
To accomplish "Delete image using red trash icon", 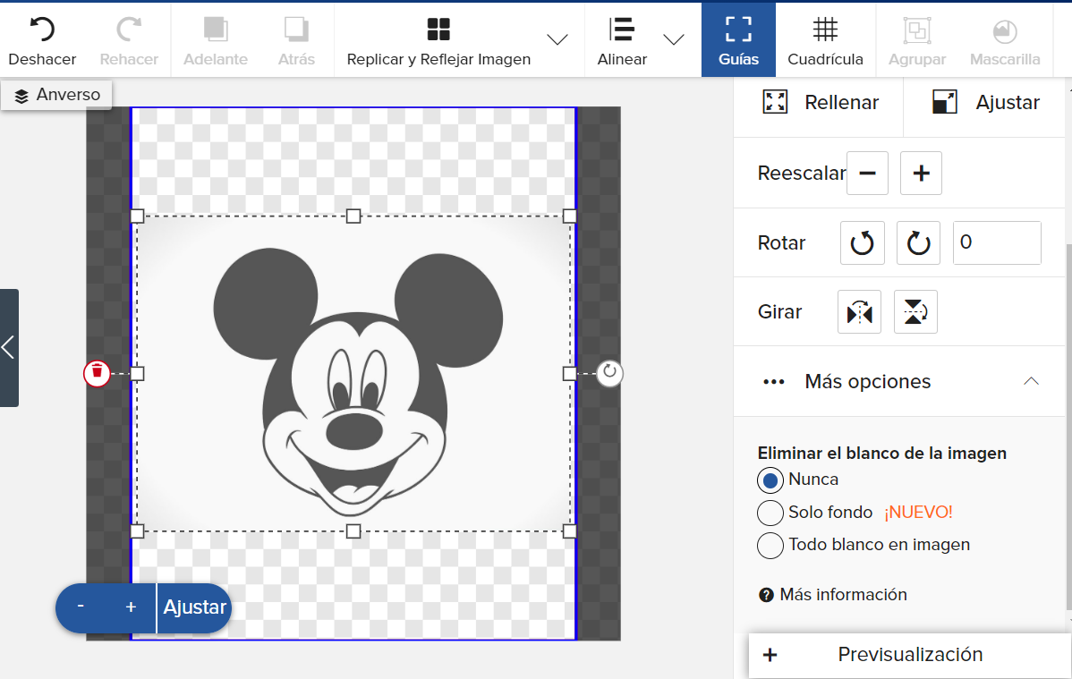I will tap(97, 373).
